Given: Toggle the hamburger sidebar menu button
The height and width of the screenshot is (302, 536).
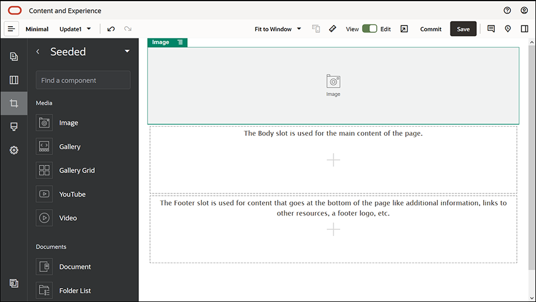Looking at the screenshot, I should click(x=11, y=29).
